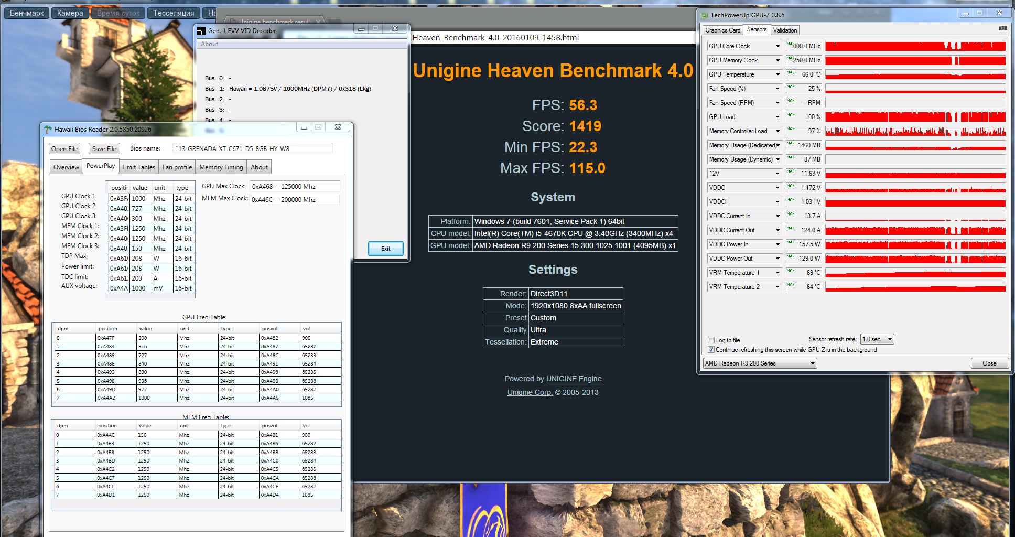1015x537 pixels.
Task: Click the EVV VID Decoder window icon
Action: pos(201,31)
